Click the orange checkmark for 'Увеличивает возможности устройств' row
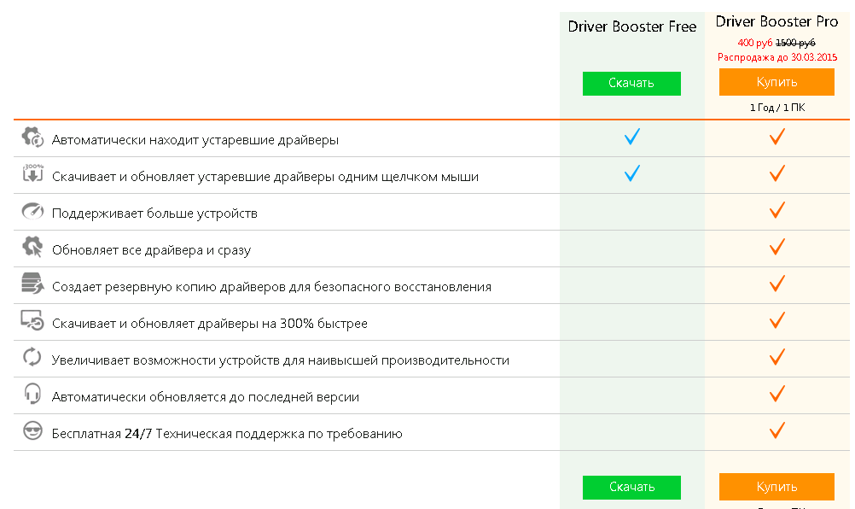This screenshot has width=855, height=509. coord(777,357)
